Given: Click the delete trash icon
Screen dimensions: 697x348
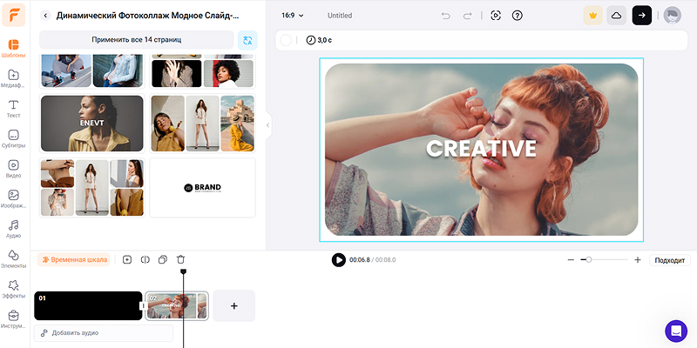Looking at the screenshot, I should point(180,259).
